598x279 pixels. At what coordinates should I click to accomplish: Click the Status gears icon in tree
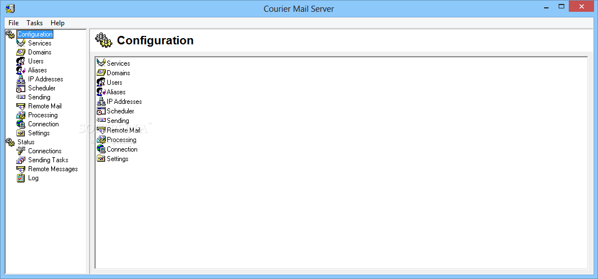10,142
